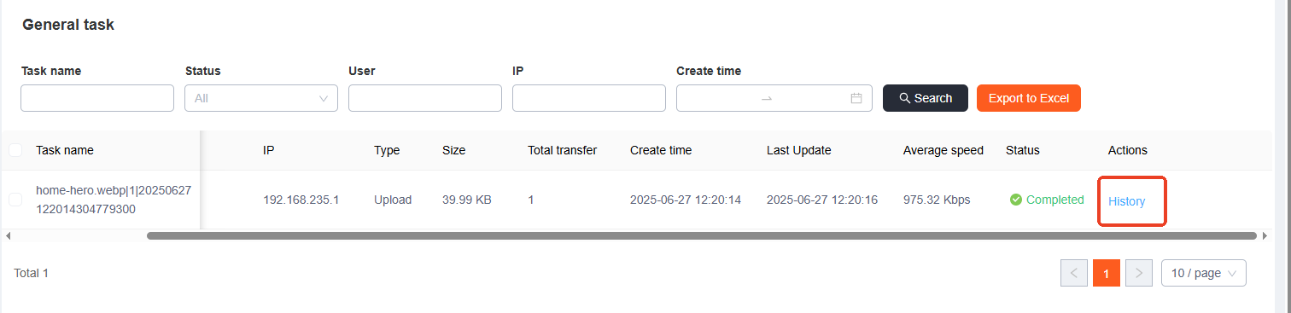Focus the Task name filter input

coord(97,98)
